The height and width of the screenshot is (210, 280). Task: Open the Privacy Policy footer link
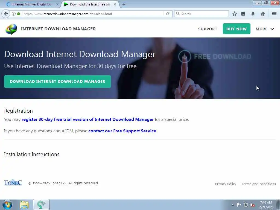pos(226,184)
